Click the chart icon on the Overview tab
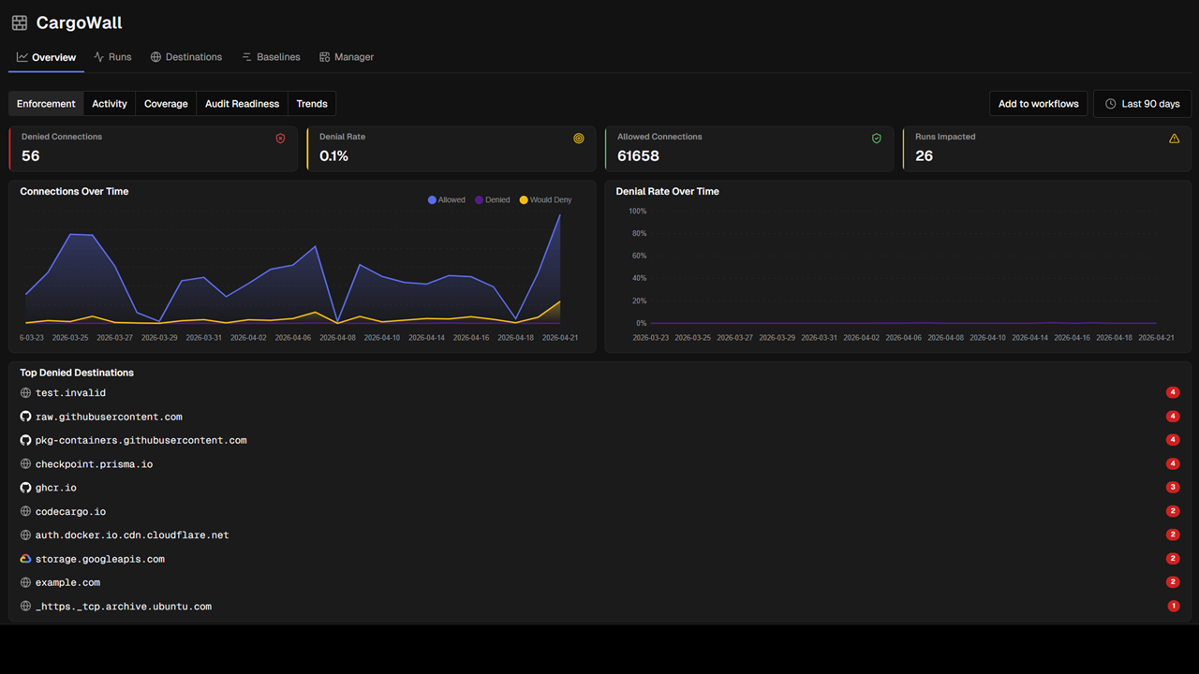The image size is (1199, 674). coord(22,57)
